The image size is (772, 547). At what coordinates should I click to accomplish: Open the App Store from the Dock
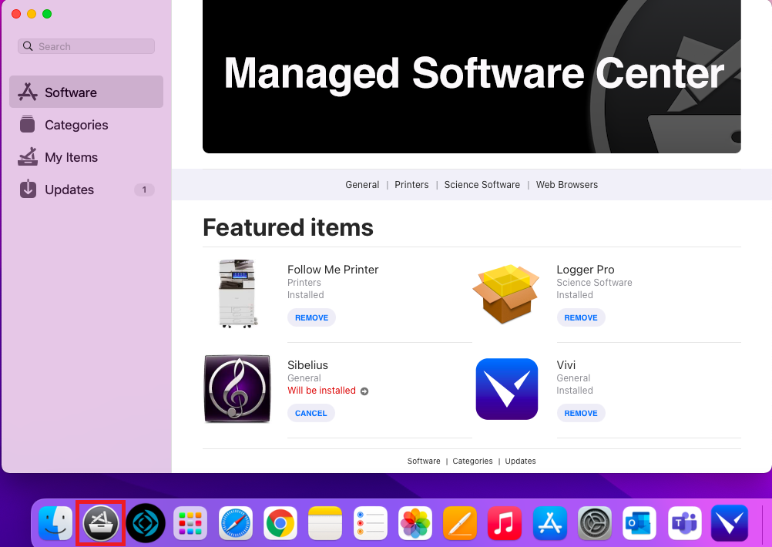click(x=549, y=522)
